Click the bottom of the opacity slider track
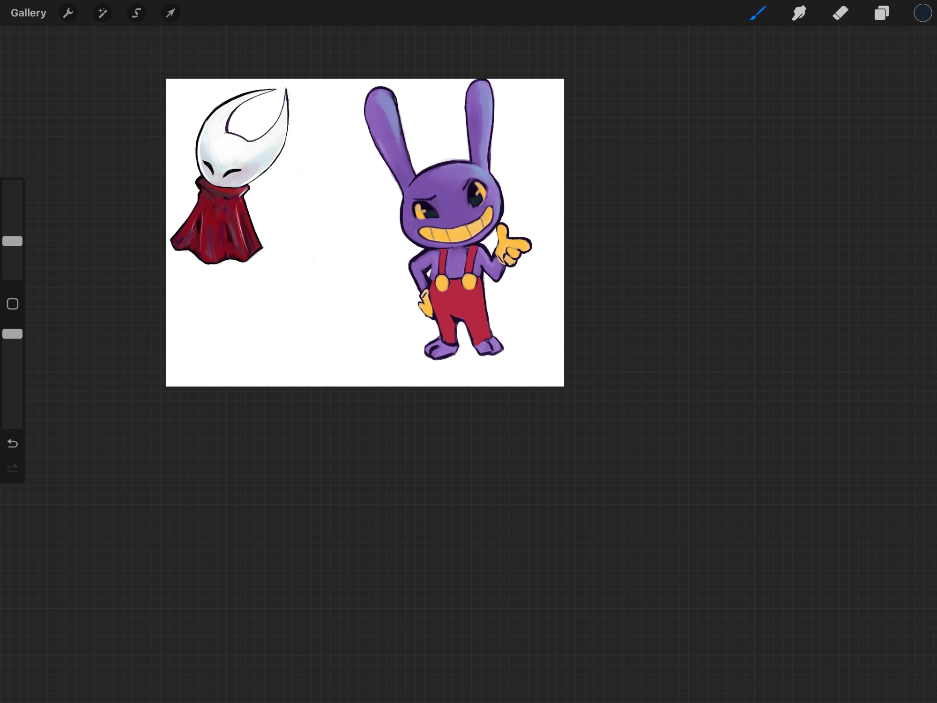 coord(13,422)
